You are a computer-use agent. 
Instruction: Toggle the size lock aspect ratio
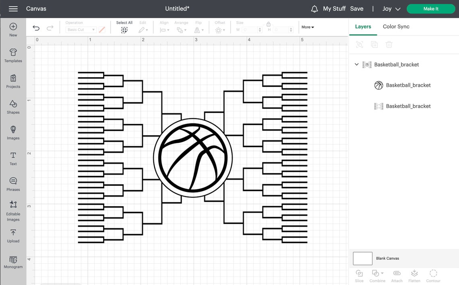[x=269, y=24]
